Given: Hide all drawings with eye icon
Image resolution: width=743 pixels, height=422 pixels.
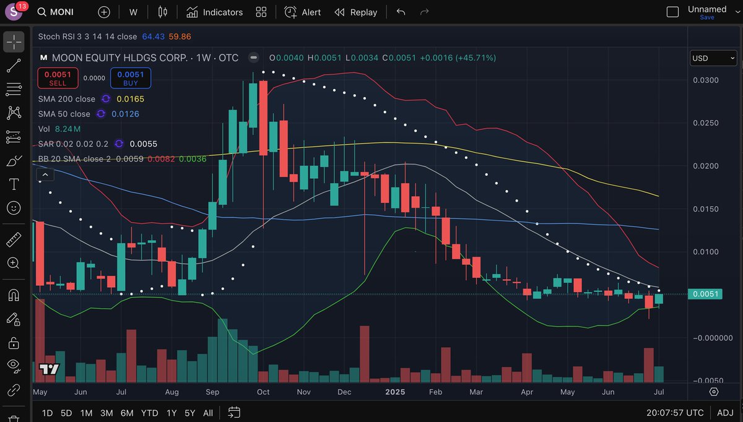Looking at the screenshot, I should click(14, 366).
